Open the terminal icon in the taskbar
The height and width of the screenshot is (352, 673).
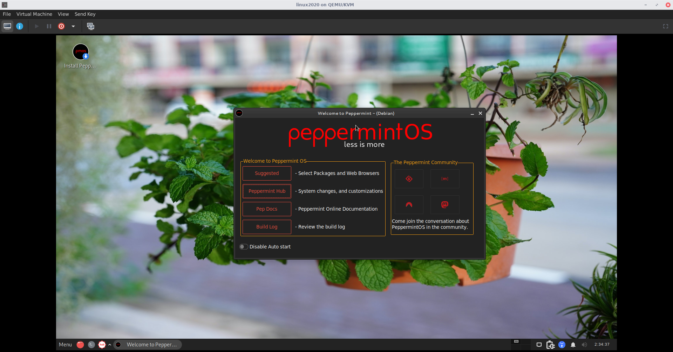pos(91,345)
